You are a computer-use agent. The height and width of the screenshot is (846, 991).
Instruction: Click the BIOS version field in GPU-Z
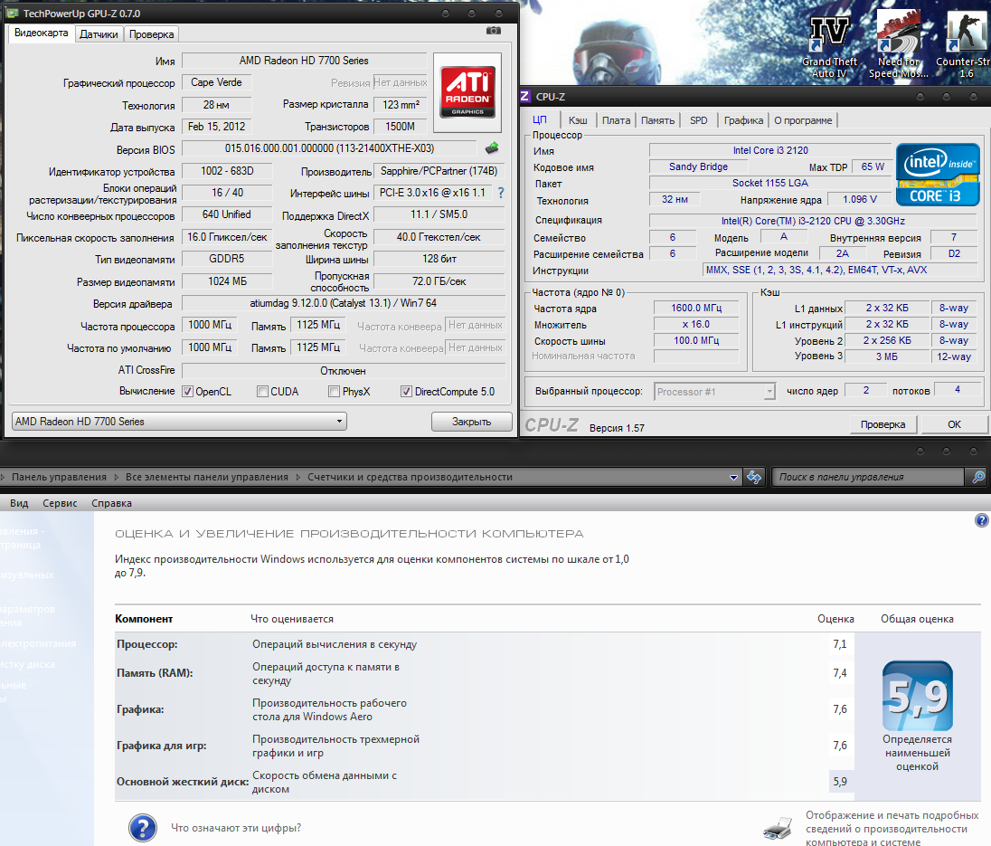point(329,148)
